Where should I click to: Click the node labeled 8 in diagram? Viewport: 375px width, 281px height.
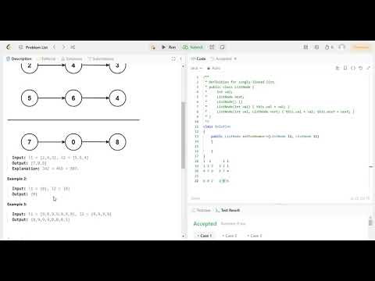pos(117,142)
